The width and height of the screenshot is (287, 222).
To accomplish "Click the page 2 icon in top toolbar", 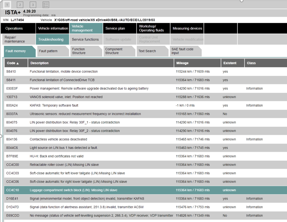I will click(20, 4).
